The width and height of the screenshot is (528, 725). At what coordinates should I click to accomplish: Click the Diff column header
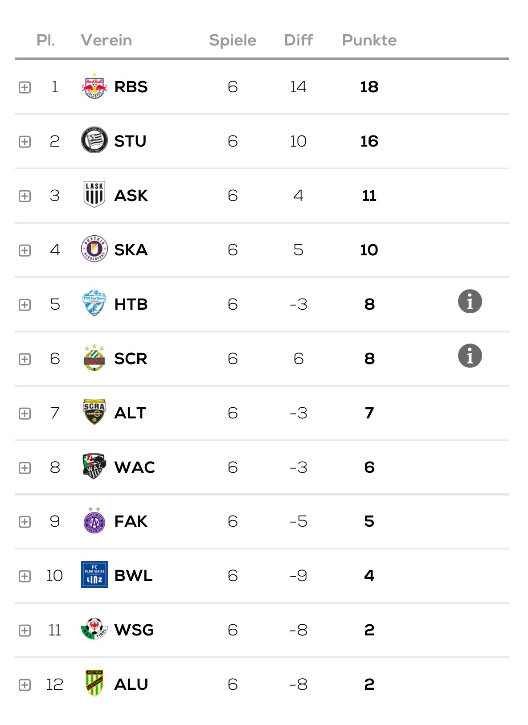pyautogui.click(x=298, y=41)
